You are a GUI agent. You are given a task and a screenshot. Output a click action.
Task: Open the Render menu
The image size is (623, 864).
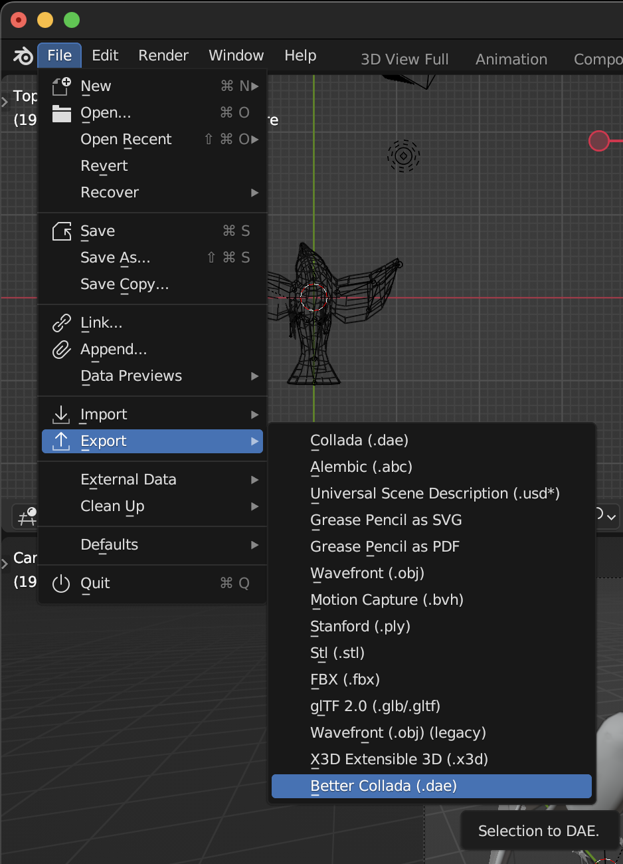tap(163, 56)
